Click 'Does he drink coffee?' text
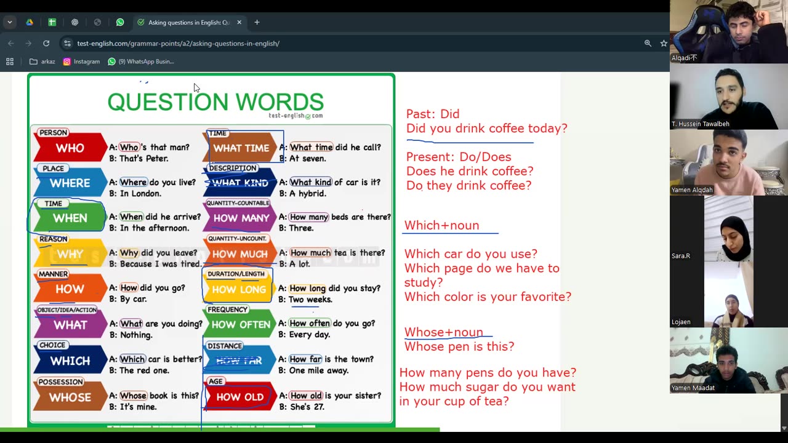The height and width of the screenshot is (443, 788). [470, 171]
